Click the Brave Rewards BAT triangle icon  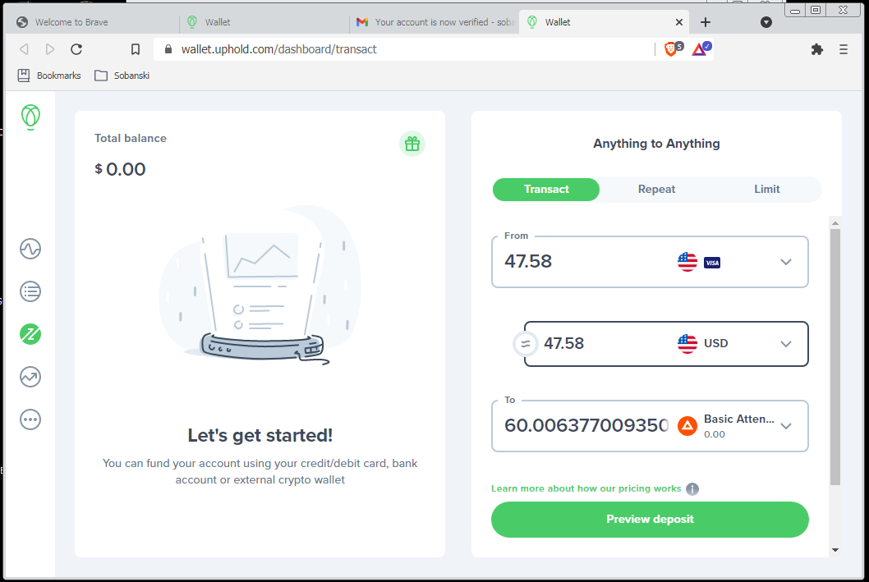click(x=701, y=49)
